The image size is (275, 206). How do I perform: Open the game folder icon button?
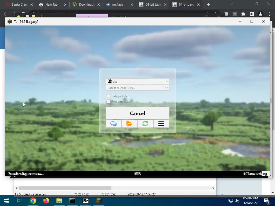(129, 124)
